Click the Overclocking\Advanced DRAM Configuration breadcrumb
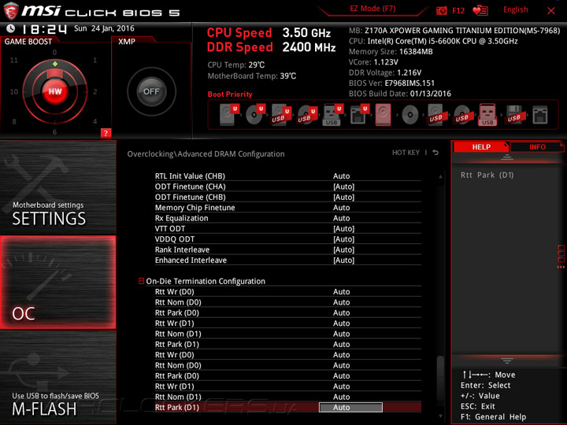This screenshot has height=425, width=567. click(x=206, y=154)
